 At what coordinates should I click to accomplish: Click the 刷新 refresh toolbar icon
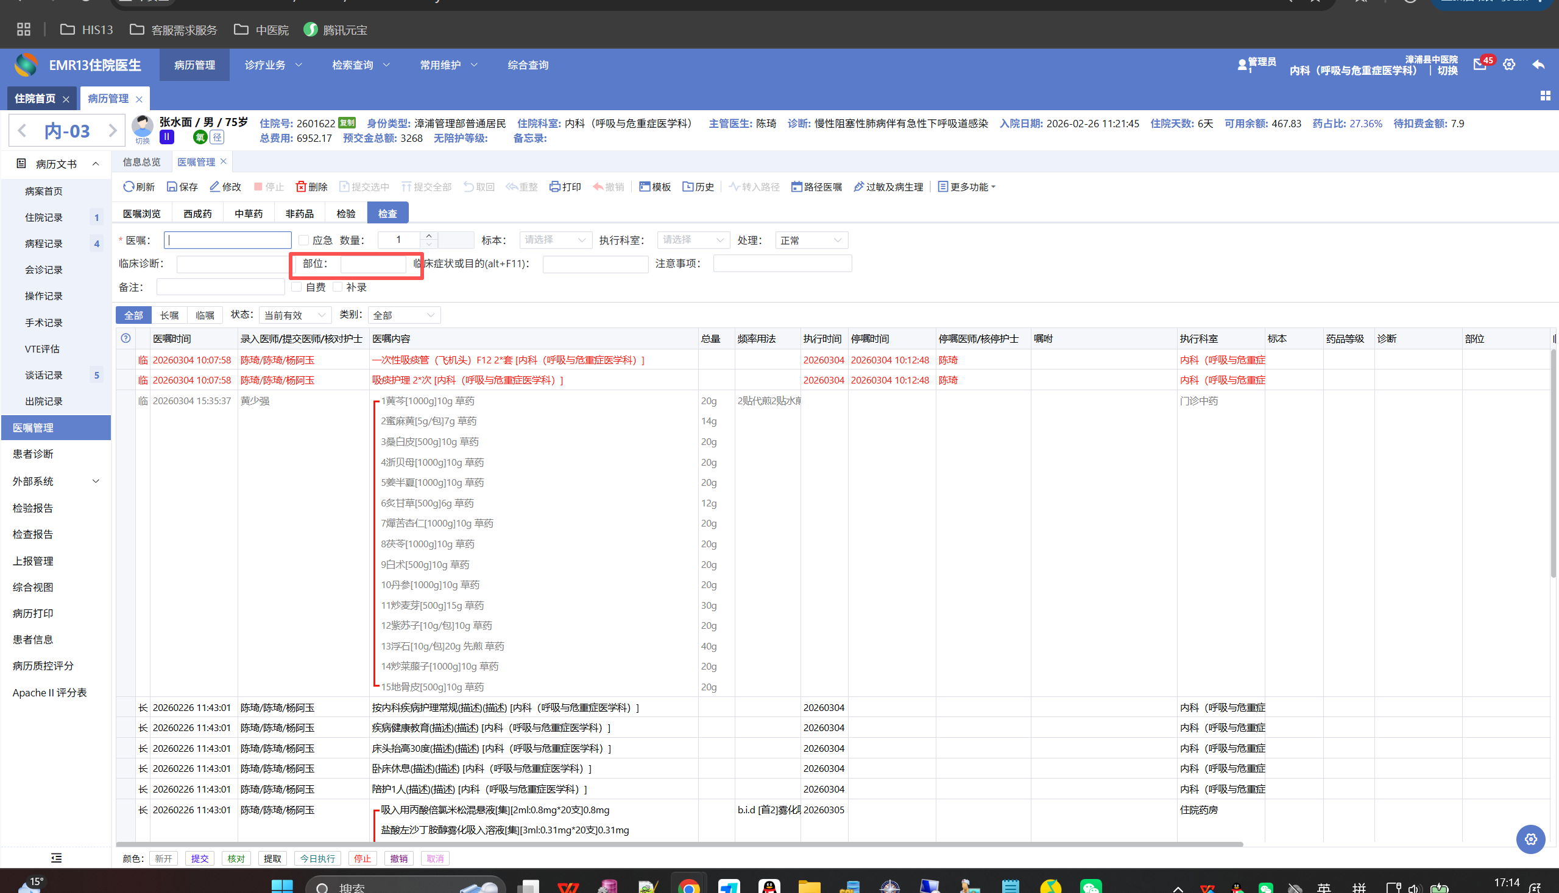[129, 186]
